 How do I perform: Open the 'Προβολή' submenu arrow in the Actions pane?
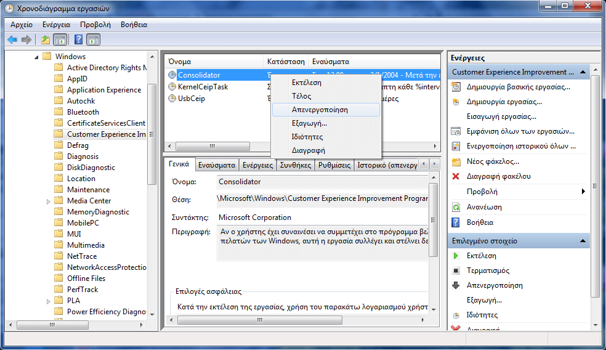click(583, 192)
